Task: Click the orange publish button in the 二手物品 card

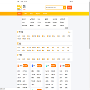Action: [25, 66]
